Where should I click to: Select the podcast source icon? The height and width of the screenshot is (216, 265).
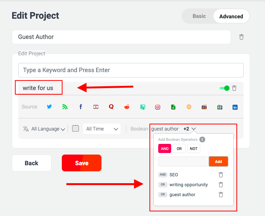(x=189, y=107)
